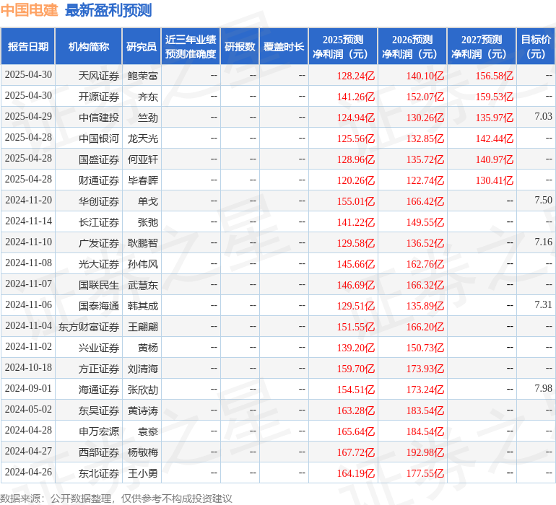Click the 2027 forecast value 142.44亿
The width and height of the screenshot is (556, 505).
click(495, 139)
